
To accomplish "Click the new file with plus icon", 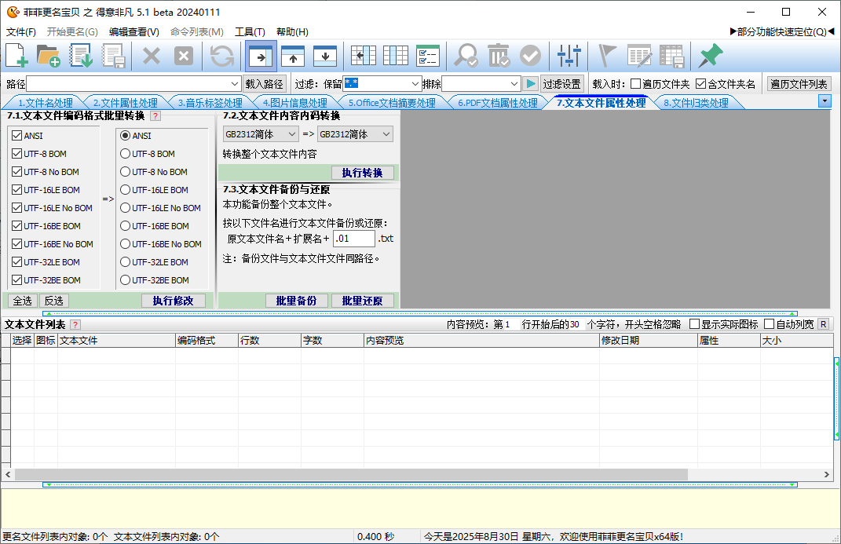I will click(x=16, y=56).
